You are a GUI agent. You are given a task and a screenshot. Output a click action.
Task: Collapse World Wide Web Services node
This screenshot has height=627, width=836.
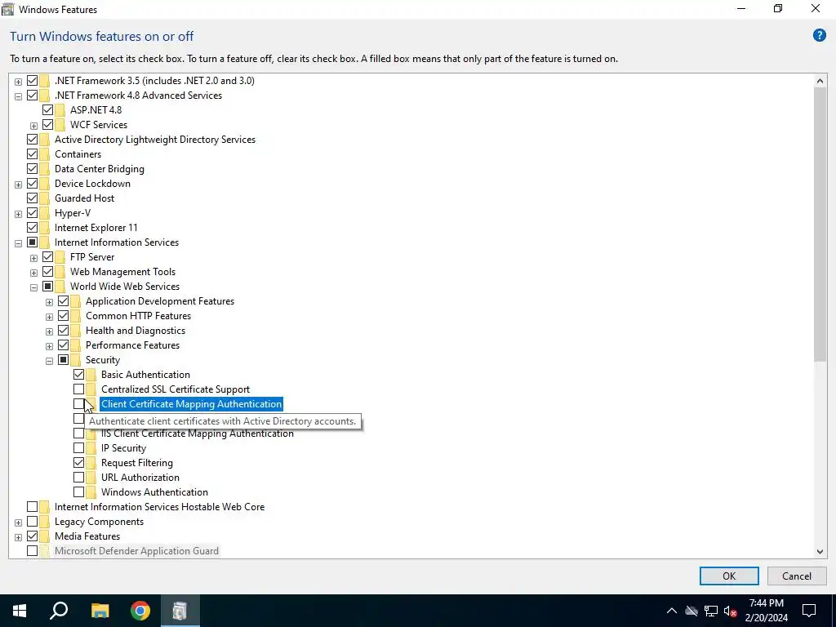pos(33,287)
